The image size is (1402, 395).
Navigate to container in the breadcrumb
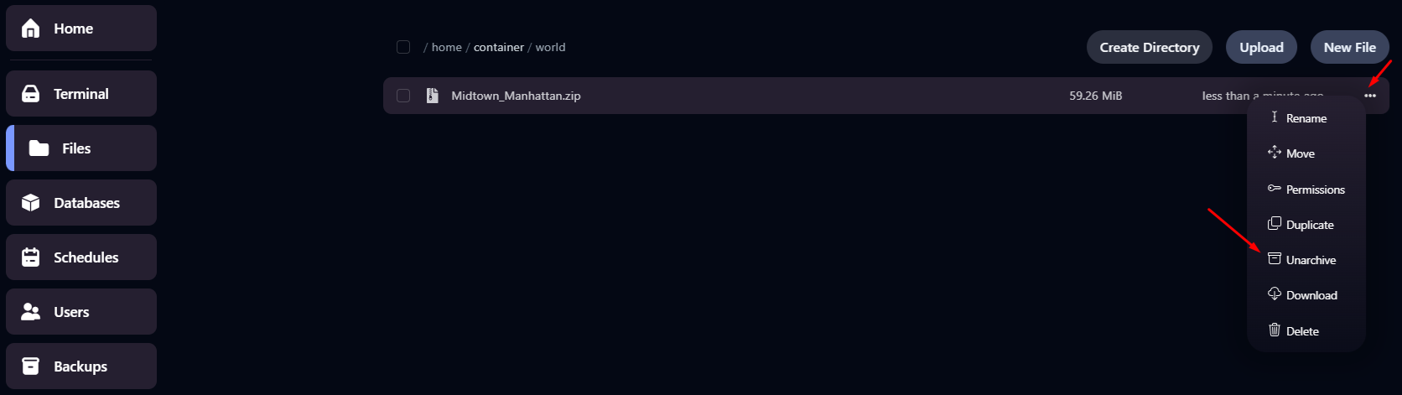(499, 47)
